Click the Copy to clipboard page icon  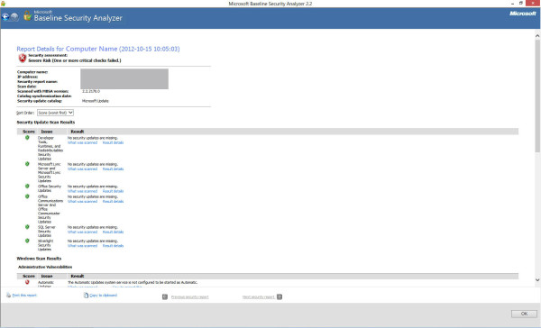(x=86, y=296)
